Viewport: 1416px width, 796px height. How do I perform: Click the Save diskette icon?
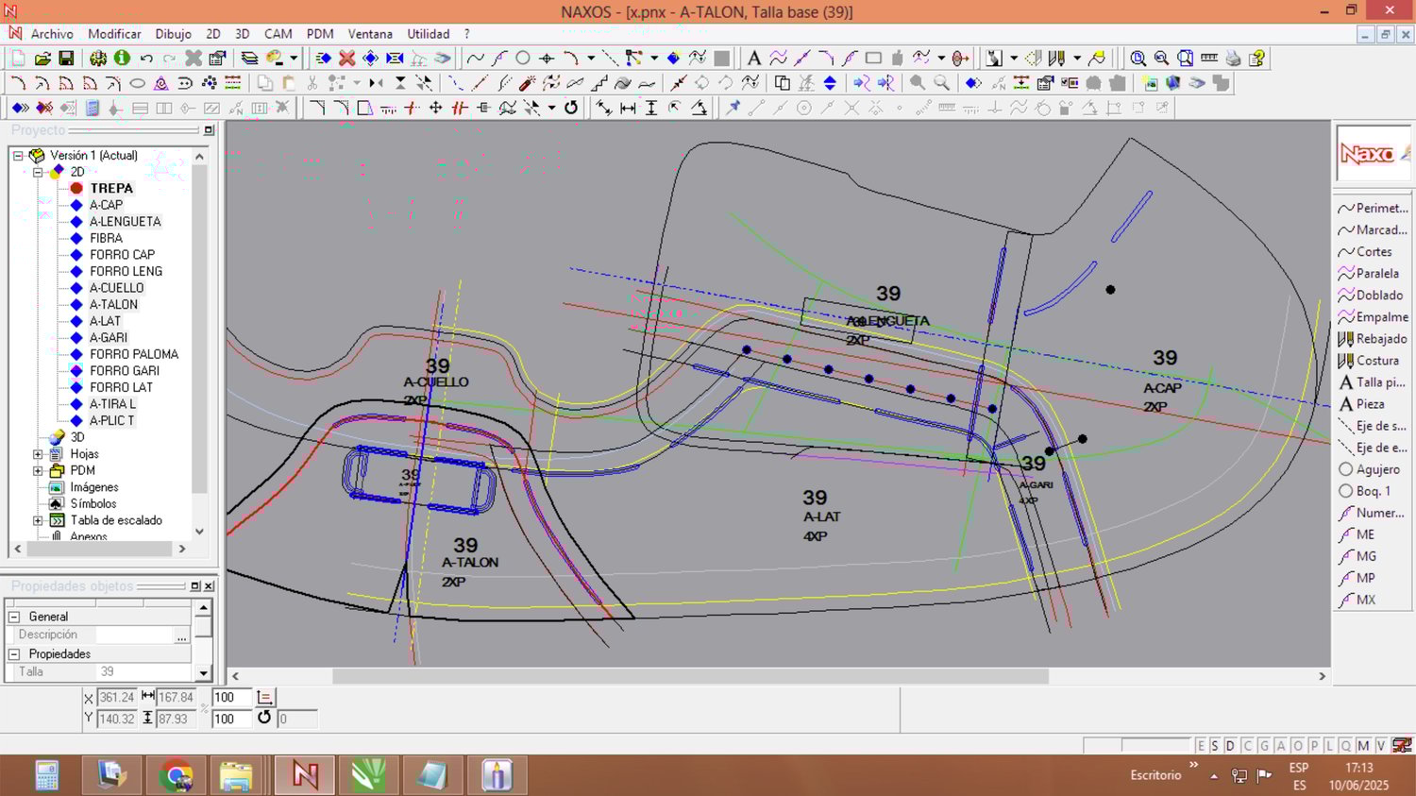[66, 59]
